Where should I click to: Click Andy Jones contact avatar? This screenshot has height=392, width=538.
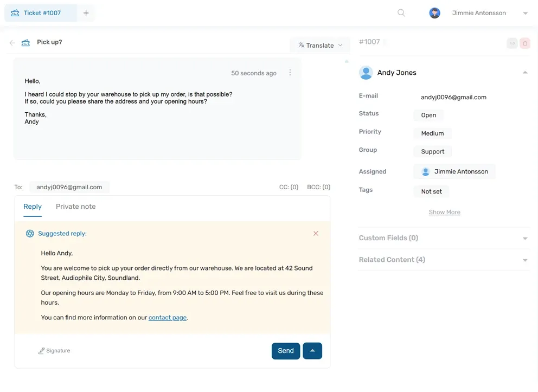[x=366, y=72]
